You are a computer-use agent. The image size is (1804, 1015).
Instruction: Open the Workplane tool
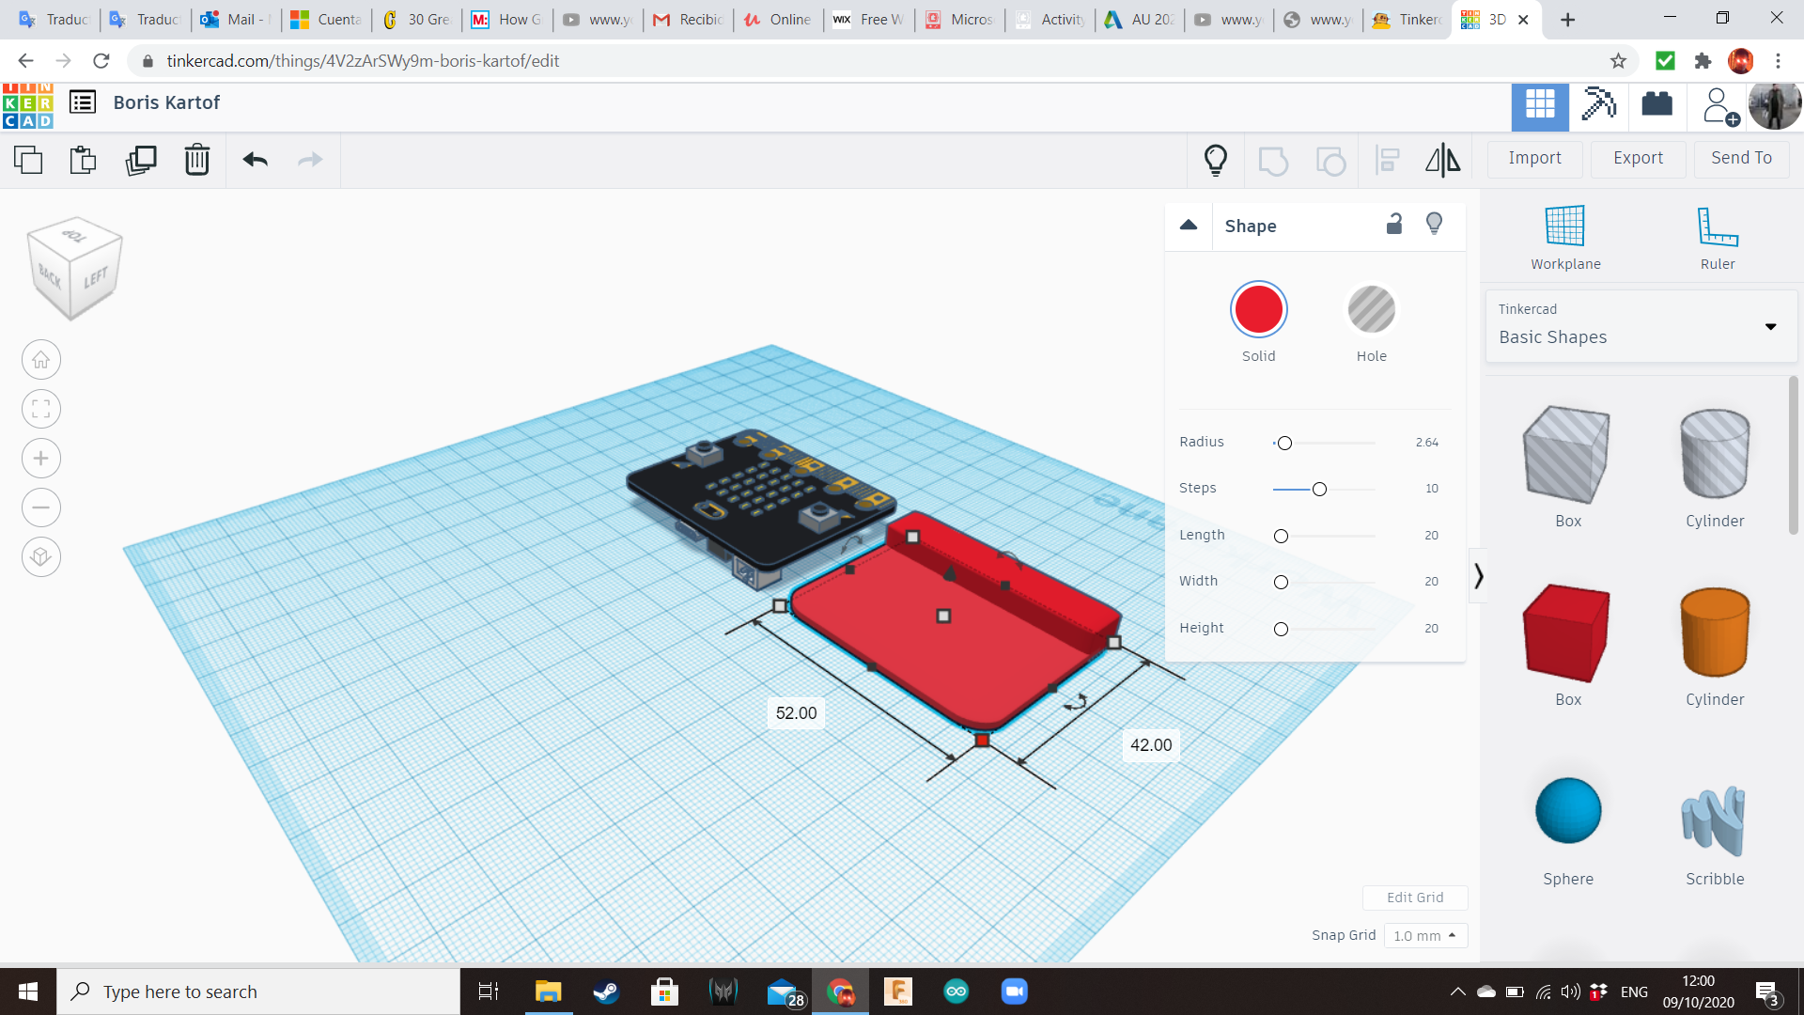coord(1564,235)
